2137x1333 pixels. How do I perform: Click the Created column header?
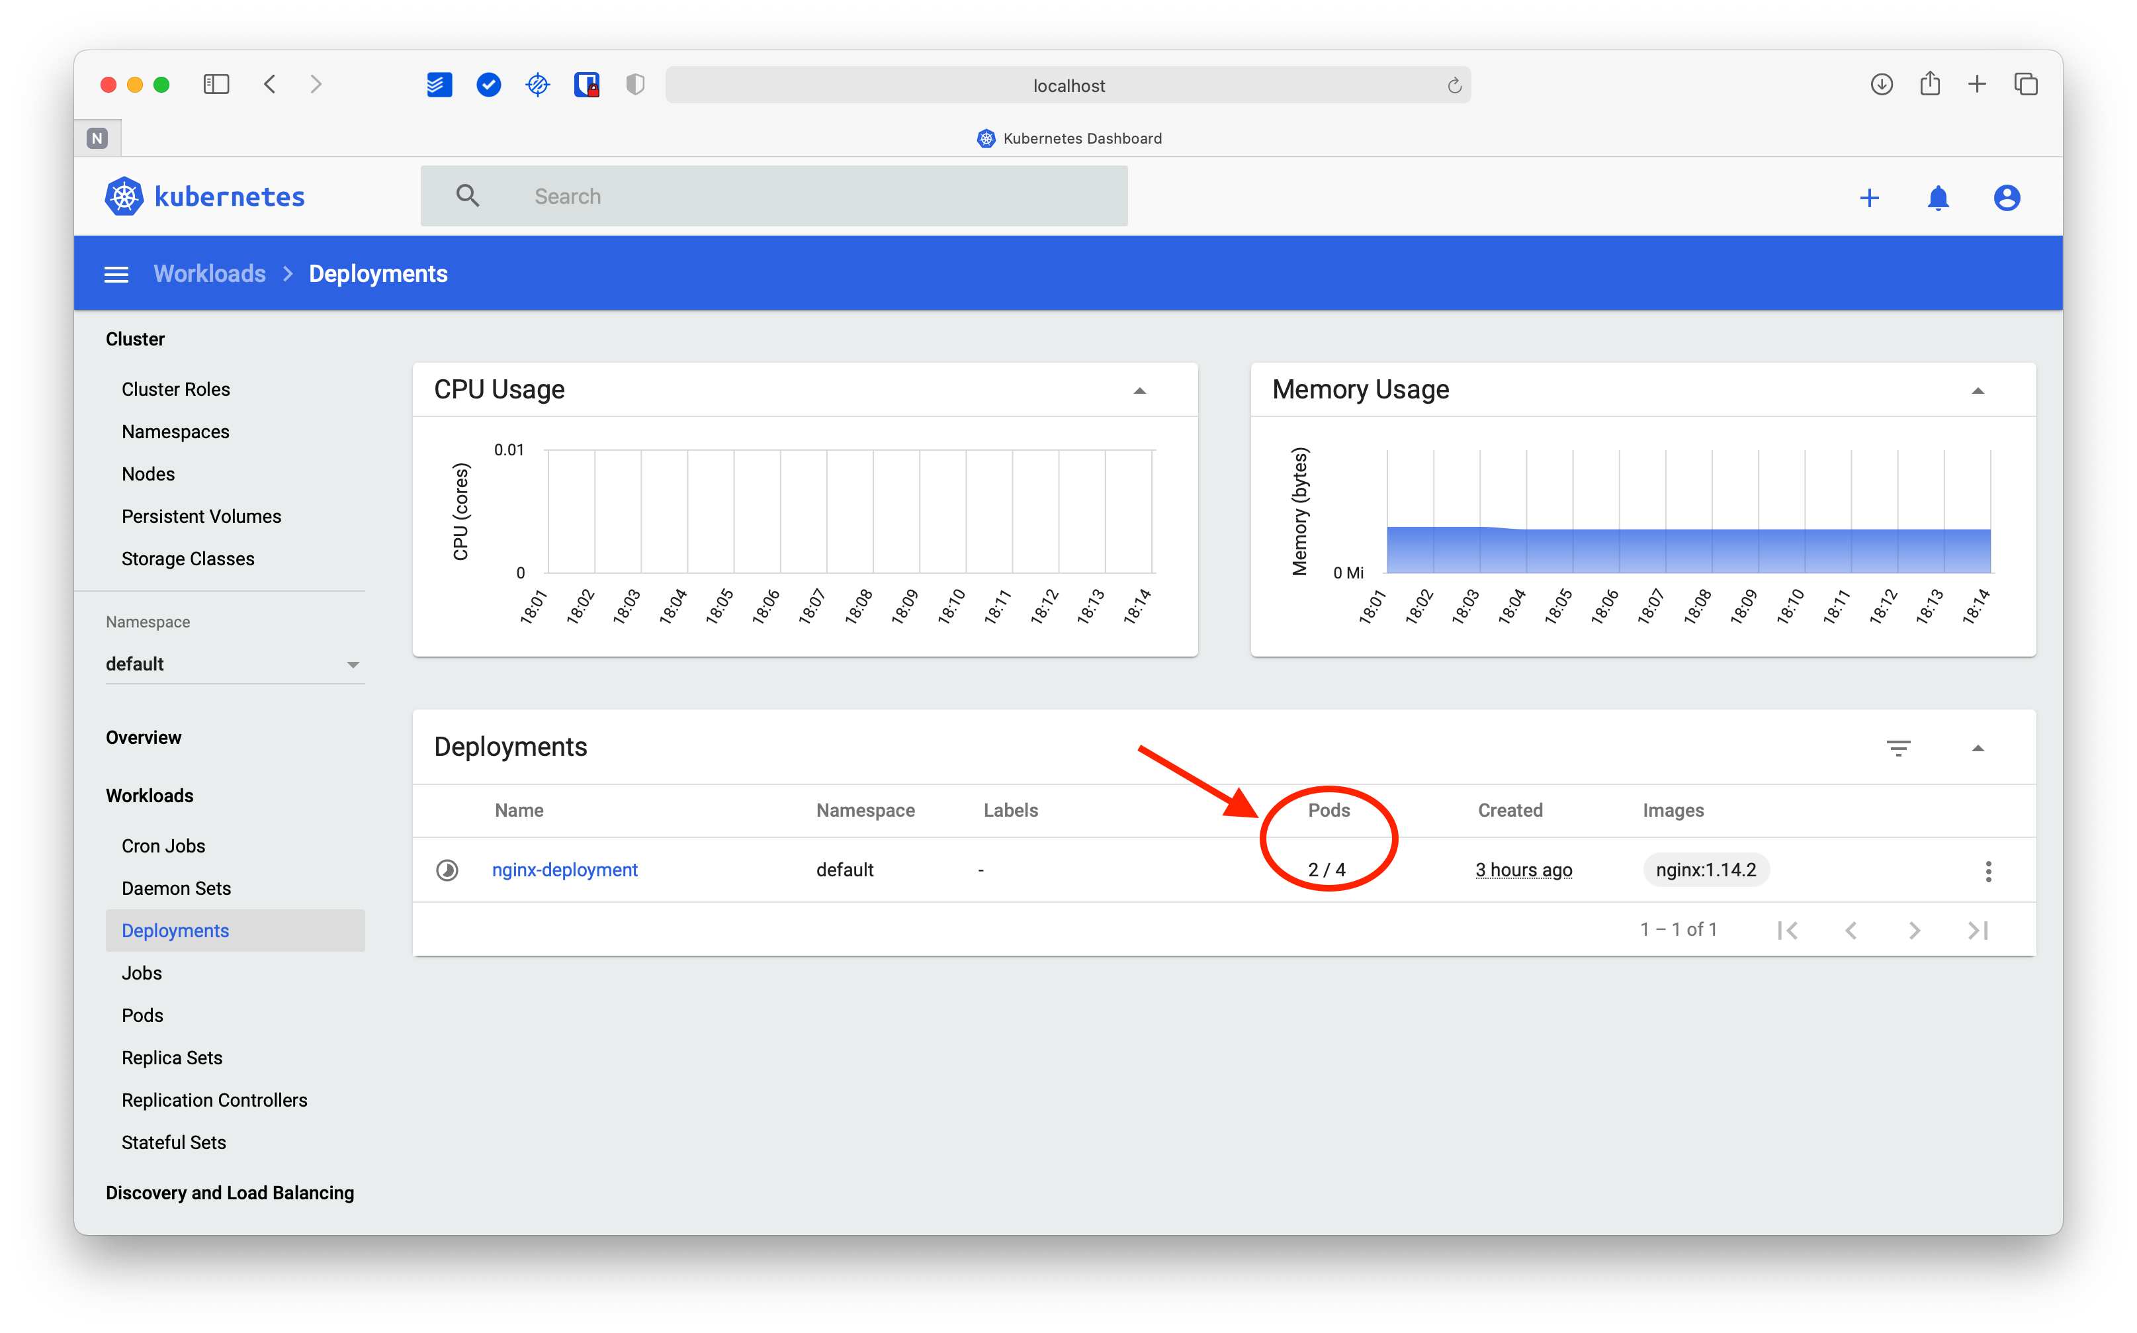pyautogui.click(x=1510, y=809)
